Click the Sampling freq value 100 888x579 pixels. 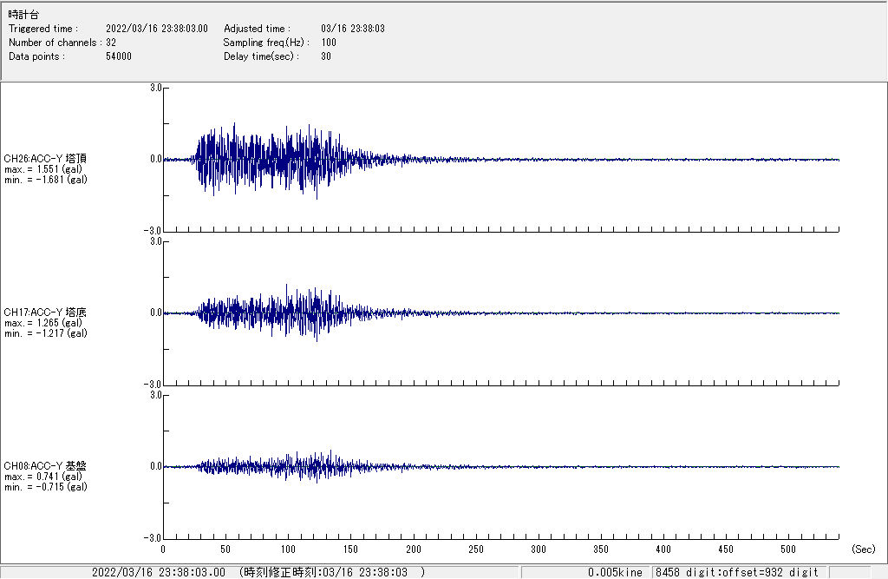pos(329,43)
